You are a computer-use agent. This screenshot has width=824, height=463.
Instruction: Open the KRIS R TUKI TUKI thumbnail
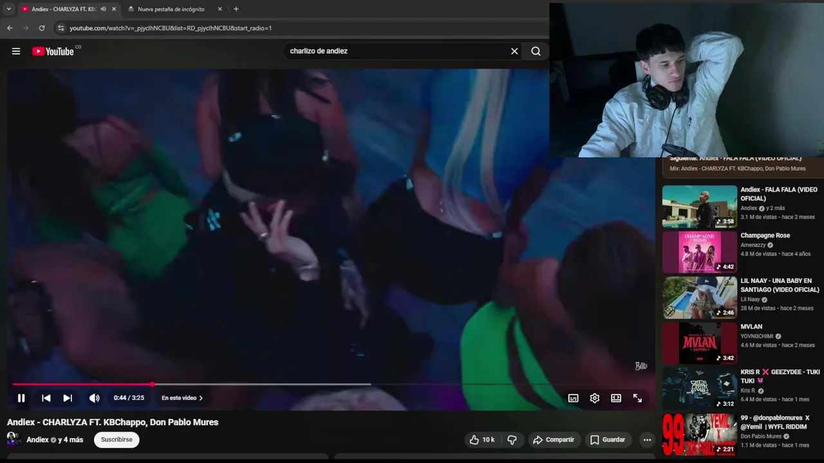tap(700, 390)
